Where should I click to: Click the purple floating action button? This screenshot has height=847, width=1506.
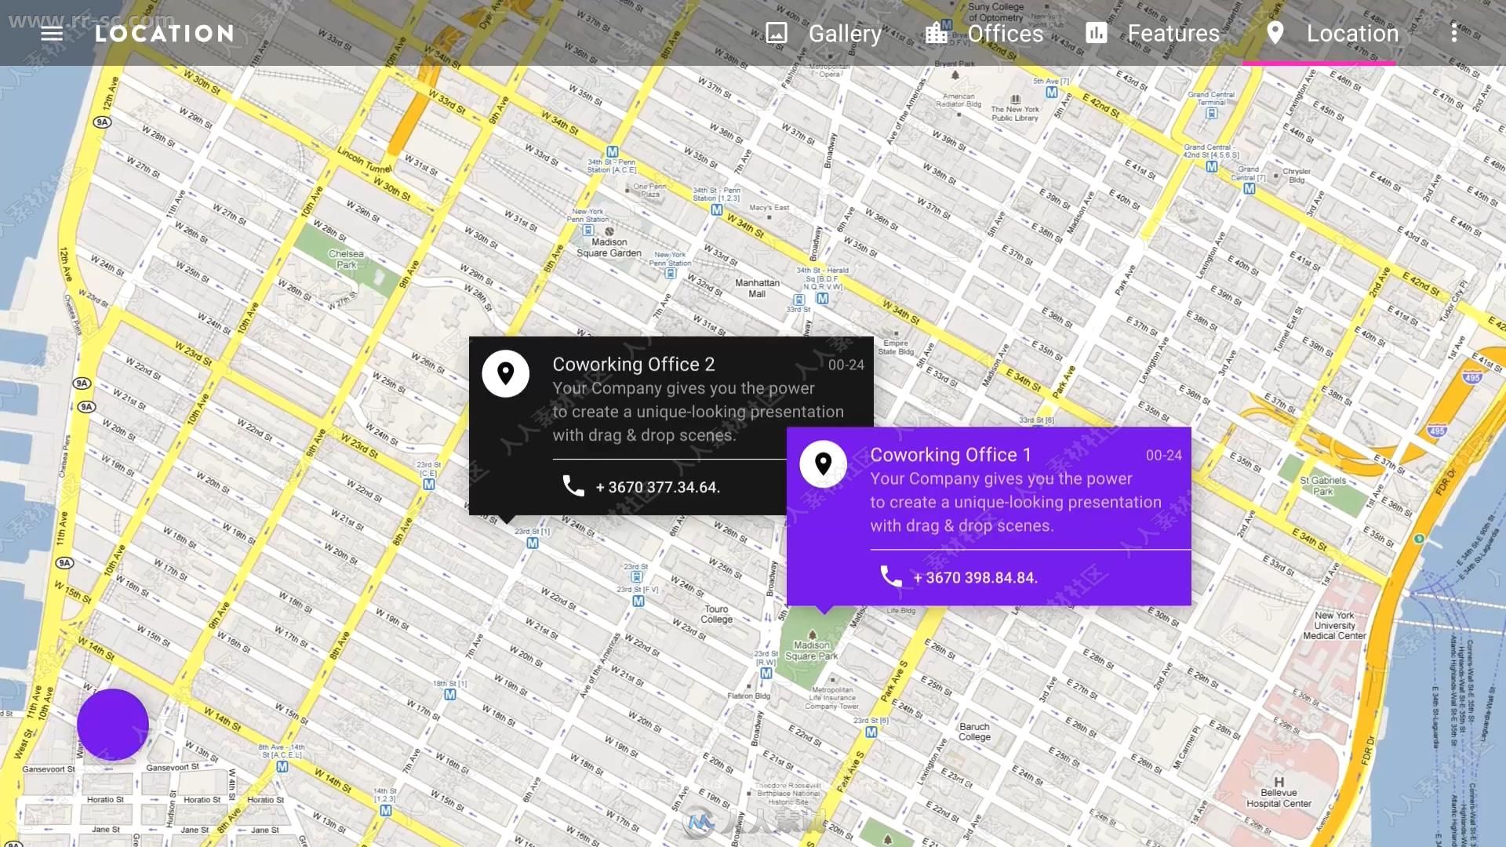[113, 725]
